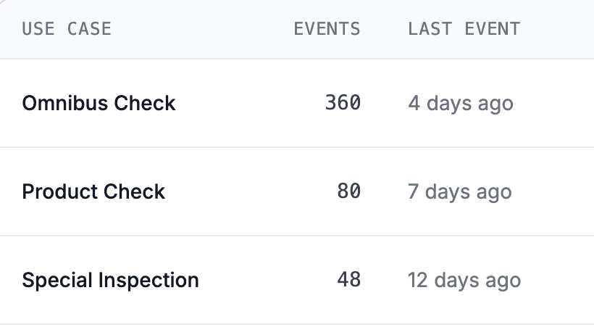
Task: Choose the use case with the most events
Action: point(99,103)
